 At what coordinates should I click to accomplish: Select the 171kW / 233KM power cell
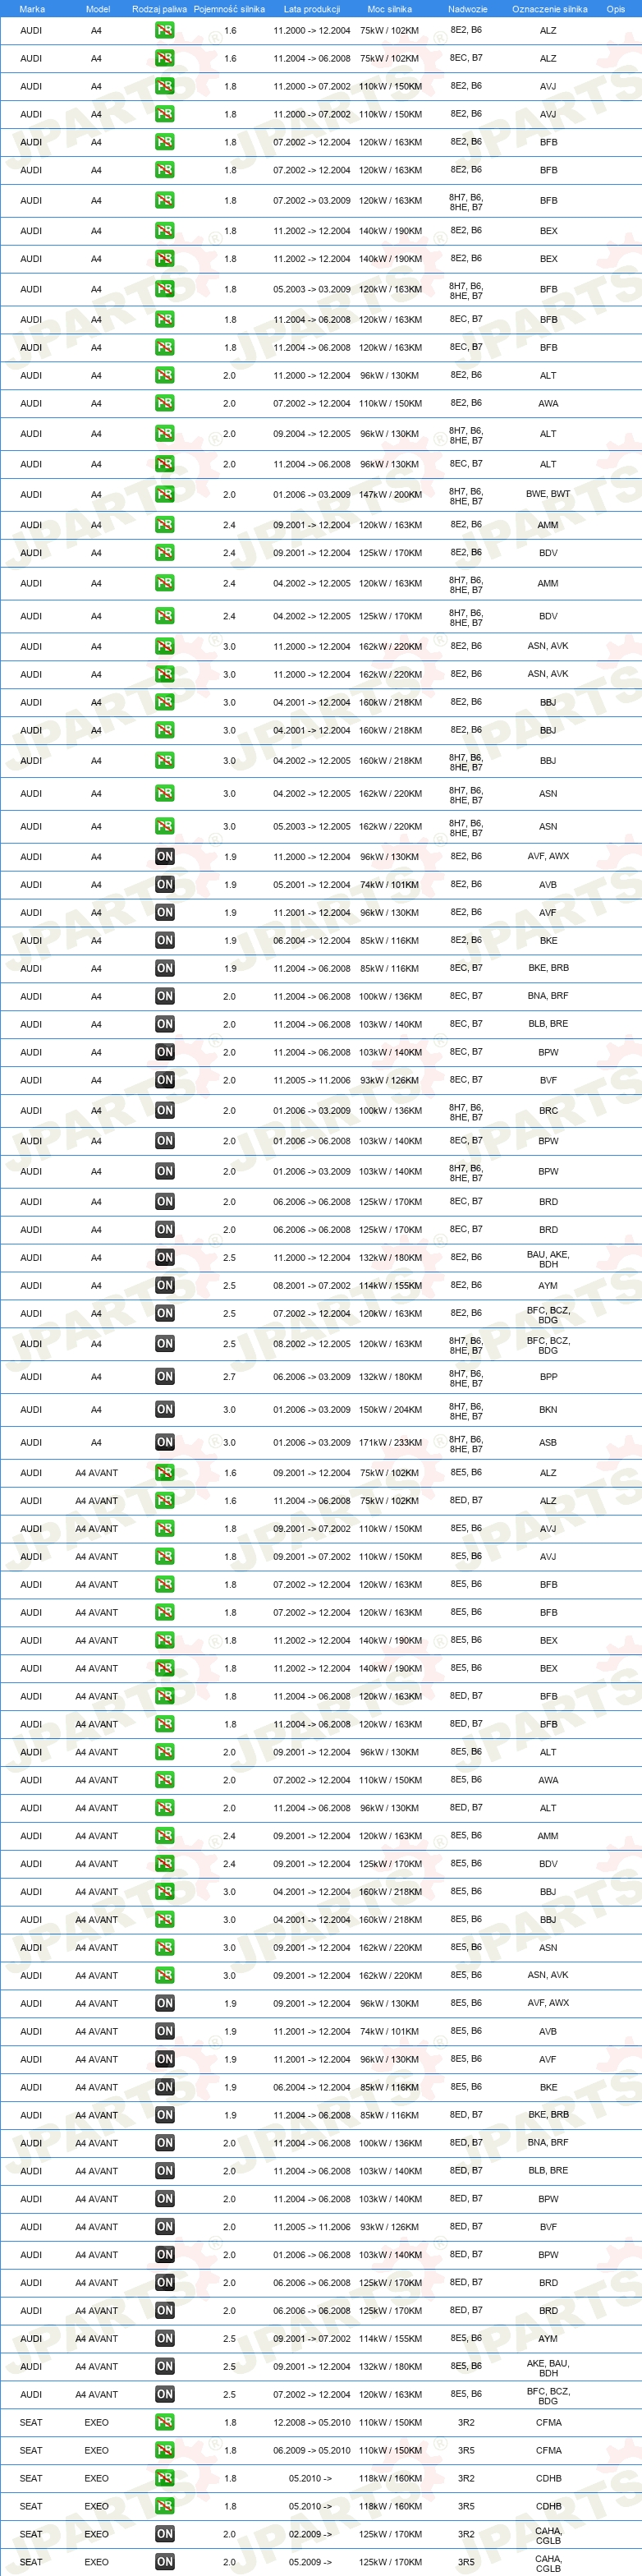[390, 1443]
